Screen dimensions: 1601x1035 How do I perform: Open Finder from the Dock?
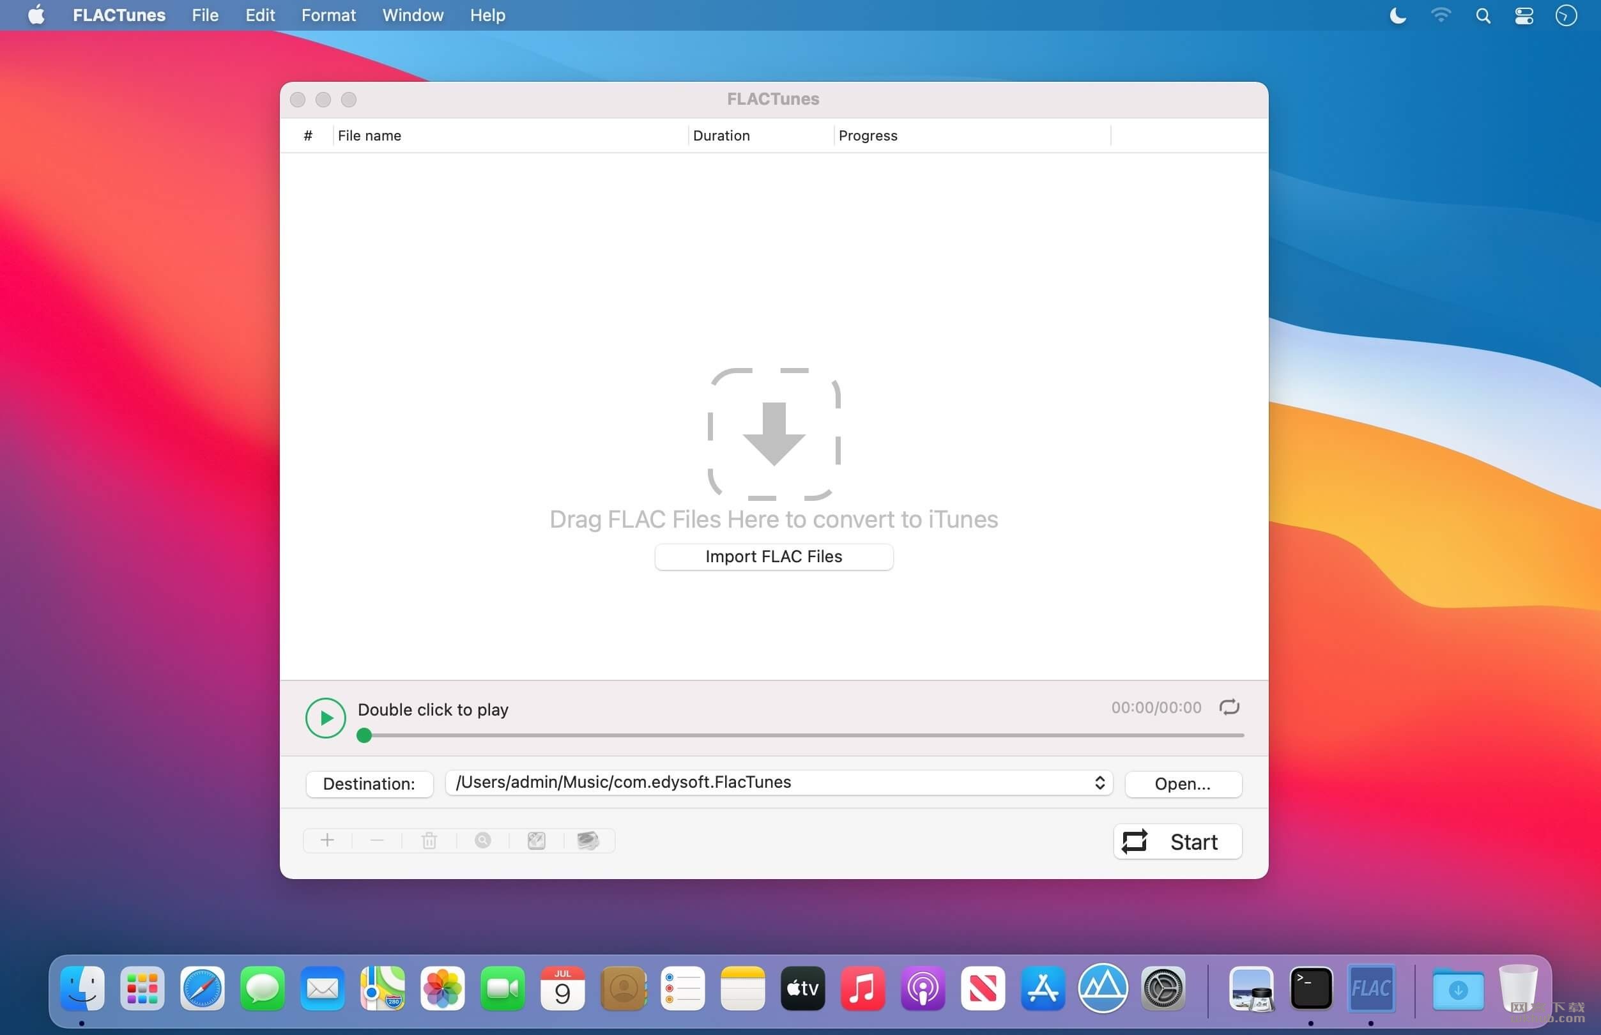click(x=82, y=988)
